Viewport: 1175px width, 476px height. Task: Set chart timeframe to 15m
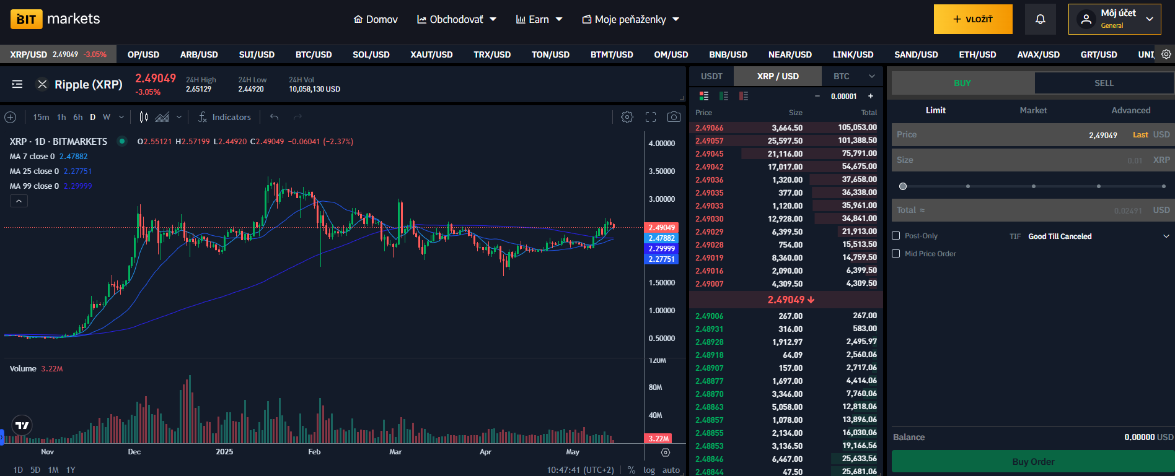41,117
